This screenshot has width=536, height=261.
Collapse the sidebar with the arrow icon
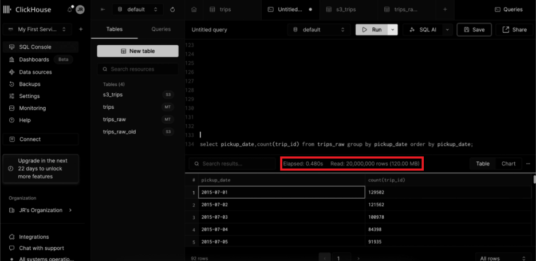click(x=103, y=10)
